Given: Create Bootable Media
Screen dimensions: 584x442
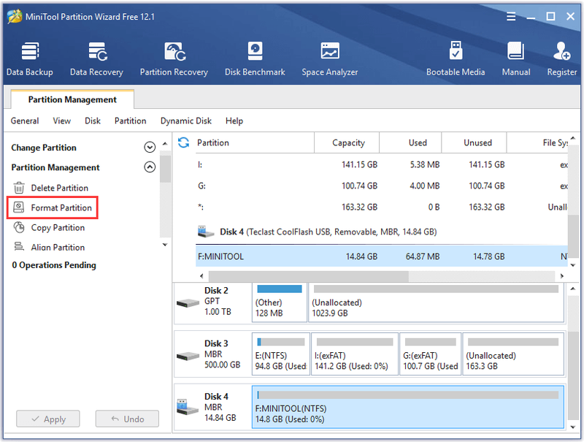Looking at the screenshot, I should click(x=456, y=59).
